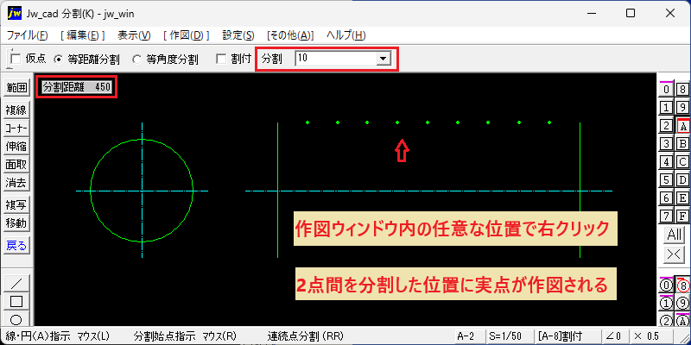Select the rectangle drawing tool icon
The image size is (691, 345).
(x=16, y=301)
